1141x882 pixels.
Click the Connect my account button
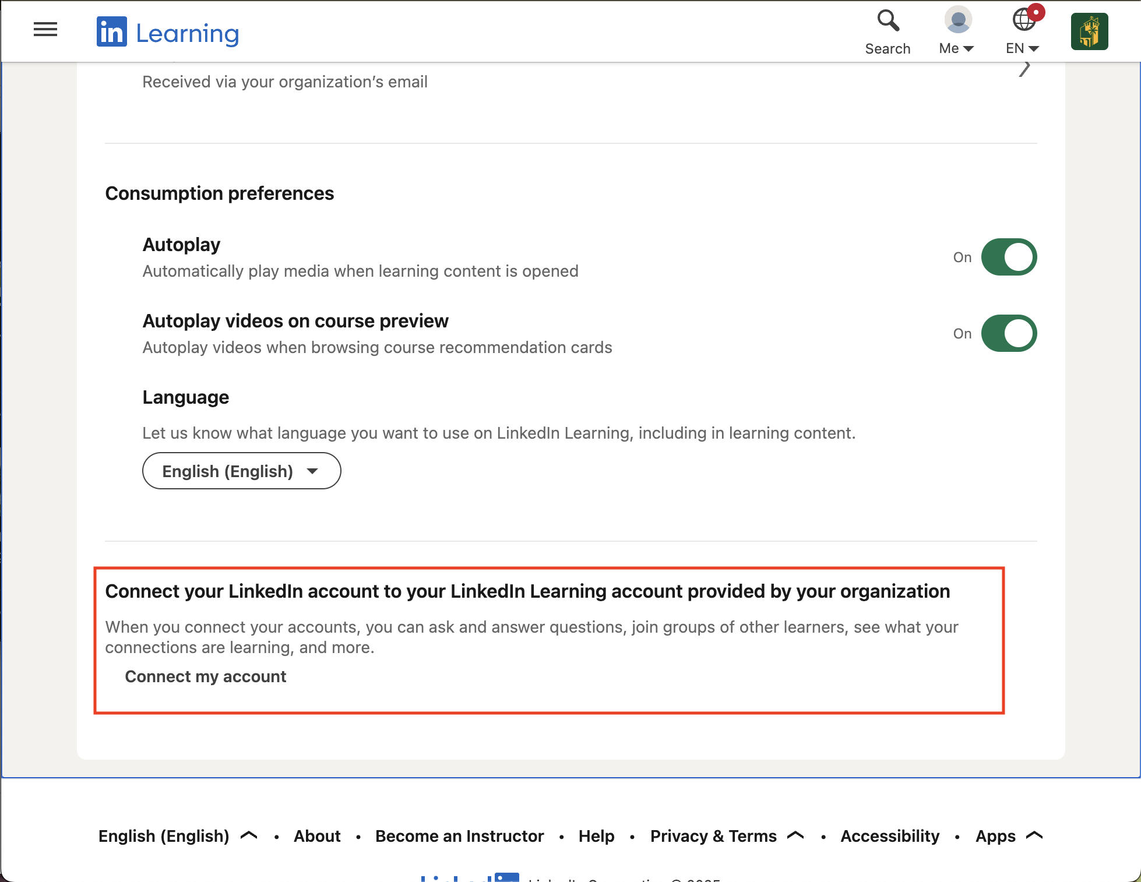(x=205, y=676)
